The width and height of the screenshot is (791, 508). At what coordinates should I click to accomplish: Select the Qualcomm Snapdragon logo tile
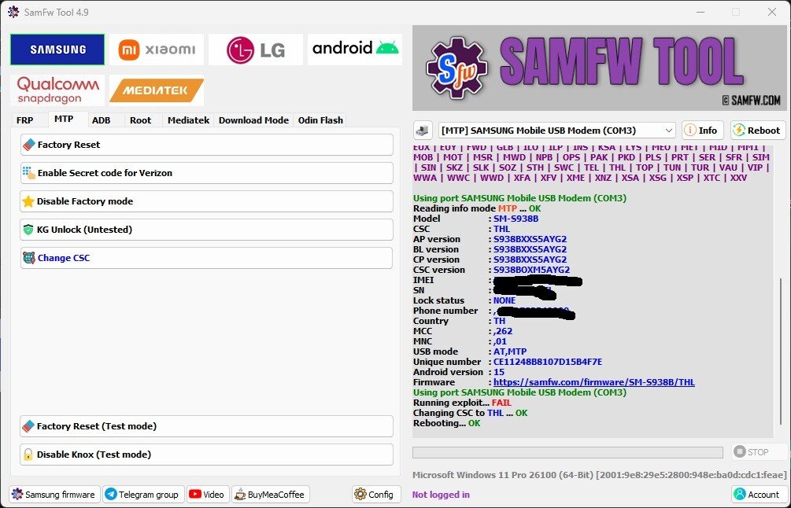(57, 90)
